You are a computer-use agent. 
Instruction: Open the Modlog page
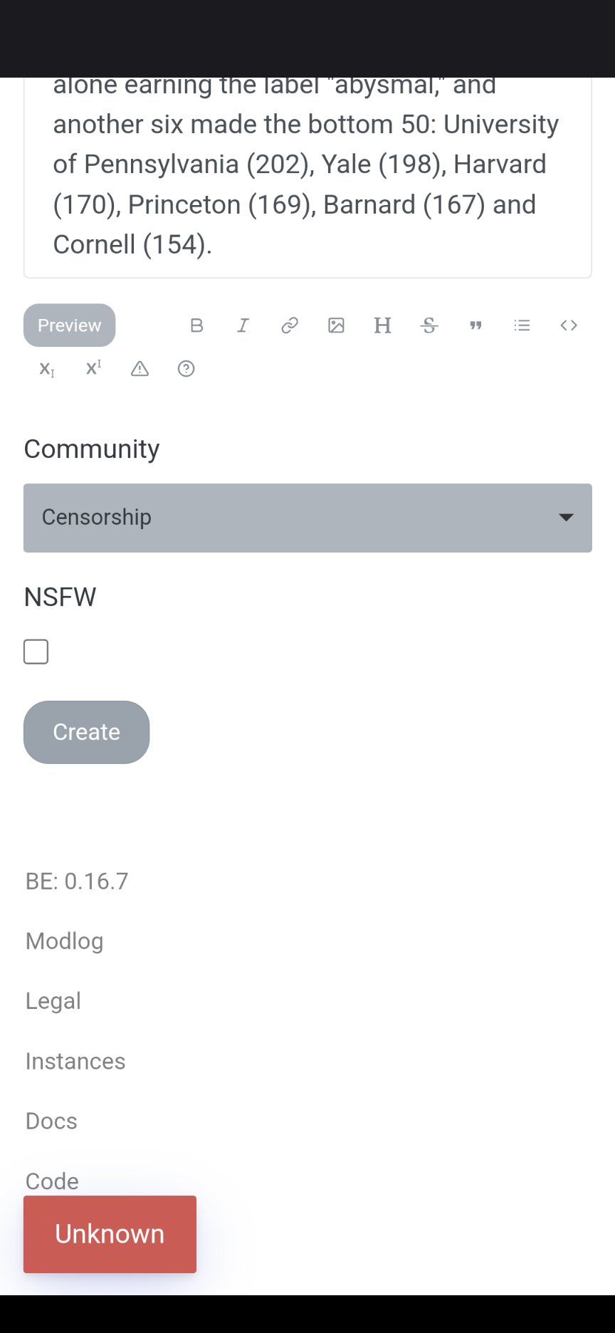coord(64,941)
